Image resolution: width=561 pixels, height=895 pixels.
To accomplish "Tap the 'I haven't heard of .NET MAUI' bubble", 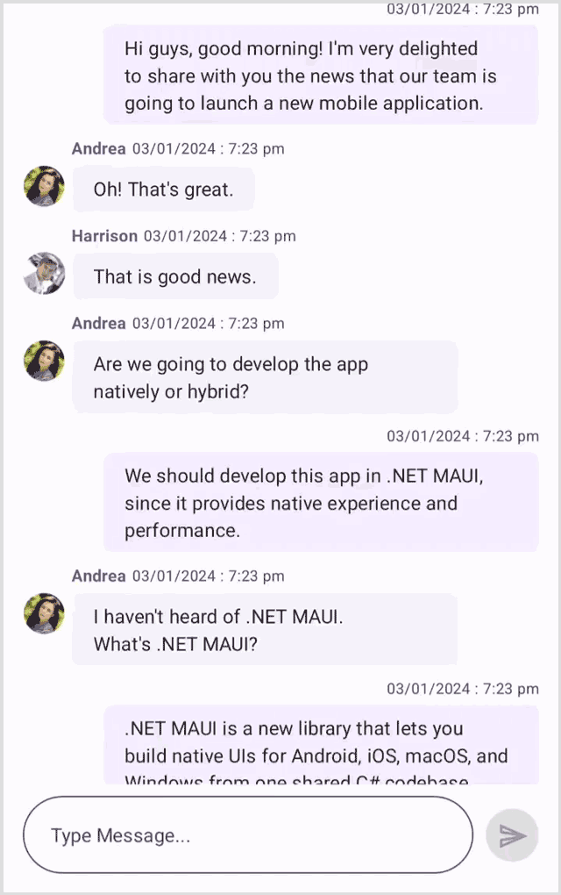I will [x=265, y=630].
